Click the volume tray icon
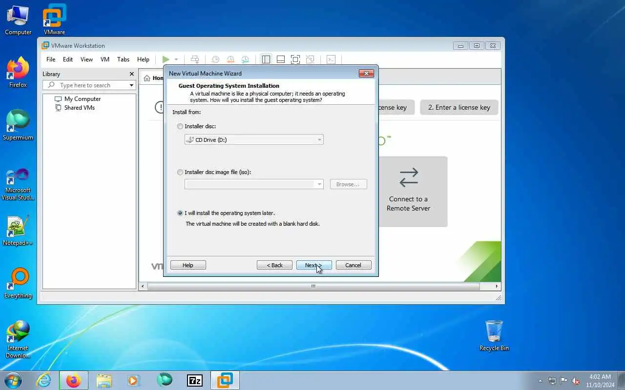This screenshot has width=625, height=390. pos(576,381)
